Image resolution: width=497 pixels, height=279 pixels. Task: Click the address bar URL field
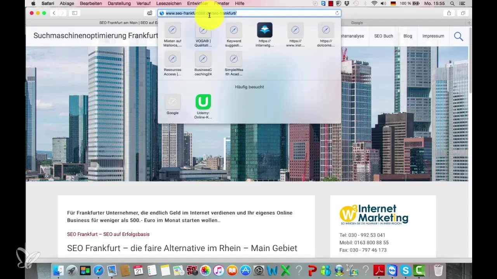click(248, 13)
